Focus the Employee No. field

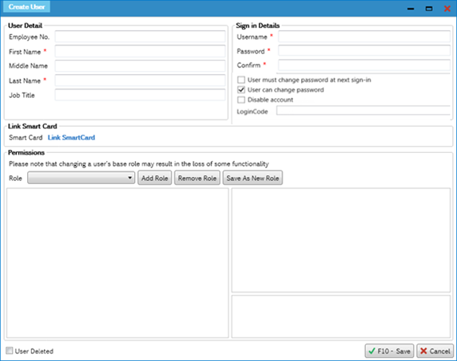click(140, 37)
